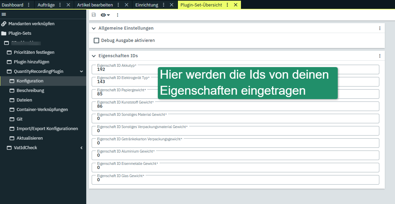Enable the Debug Ausgabe aktivieren checkbox
Screen dimensions: 395x204
pos(96,41)
